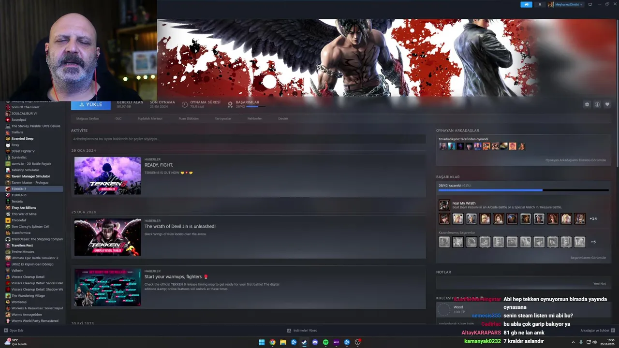Open release timing map thumbnail
This screenshot has height=348, width=619.
(x=107, y=287)
